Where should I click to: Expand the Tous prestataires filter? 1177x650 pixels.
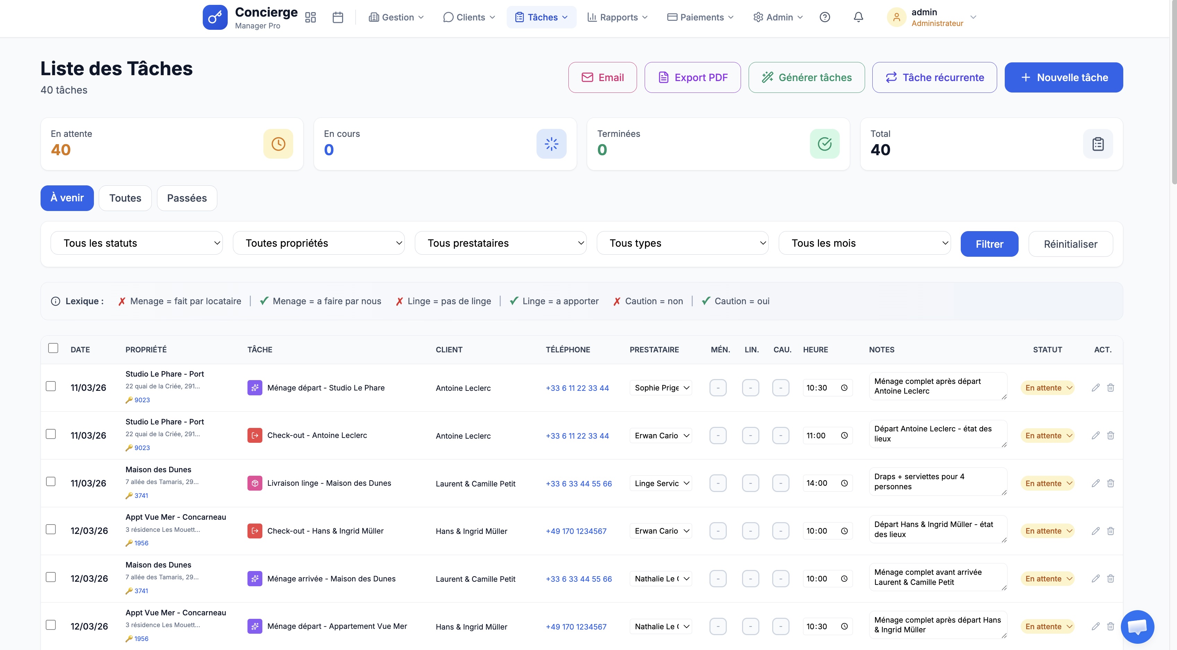click(500, 243)
